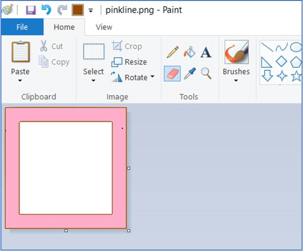The height and width of the screenshot is (251, 303).
Task: Select the Diamond shape
Action: (x=281, y=61)
